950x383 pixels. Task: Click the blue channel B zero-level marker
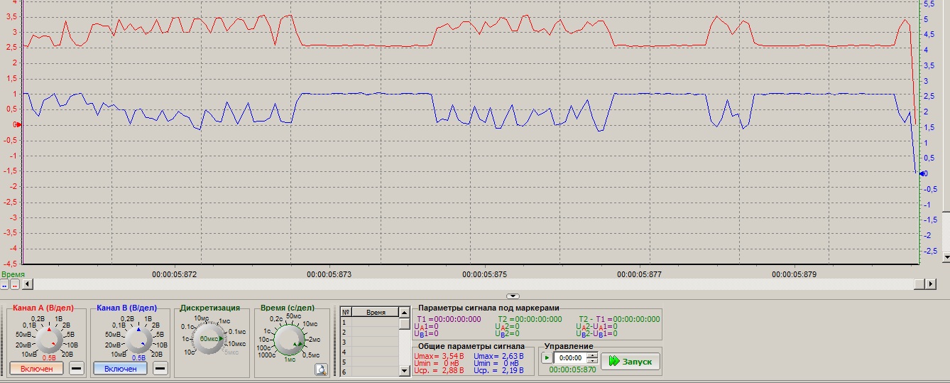(x=923, y=173)
